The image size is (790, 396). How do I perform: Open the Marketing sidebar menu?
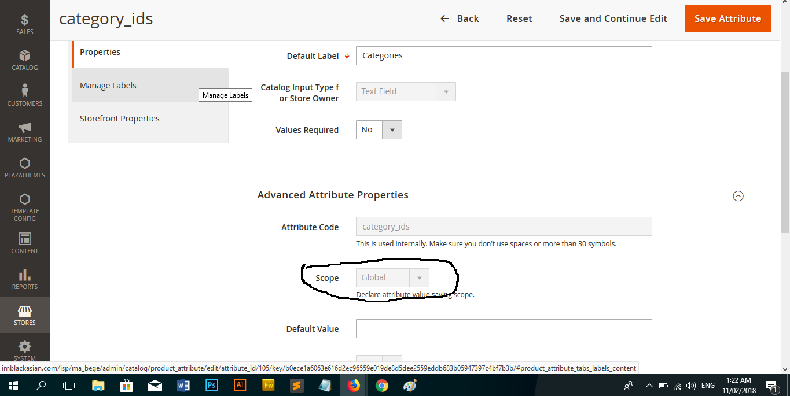[x=24, y=132]
